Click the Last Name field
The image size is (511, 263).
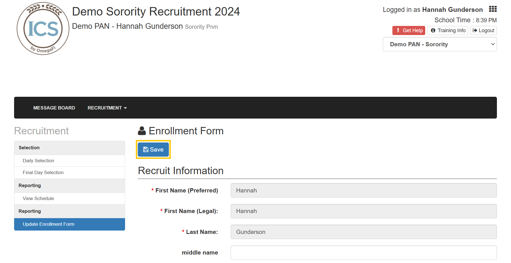[363, 232]
